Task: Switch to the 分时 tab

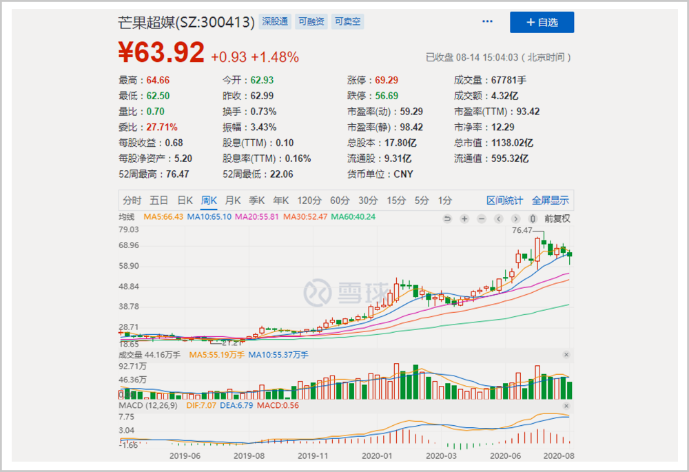Action: coord(132,201)
